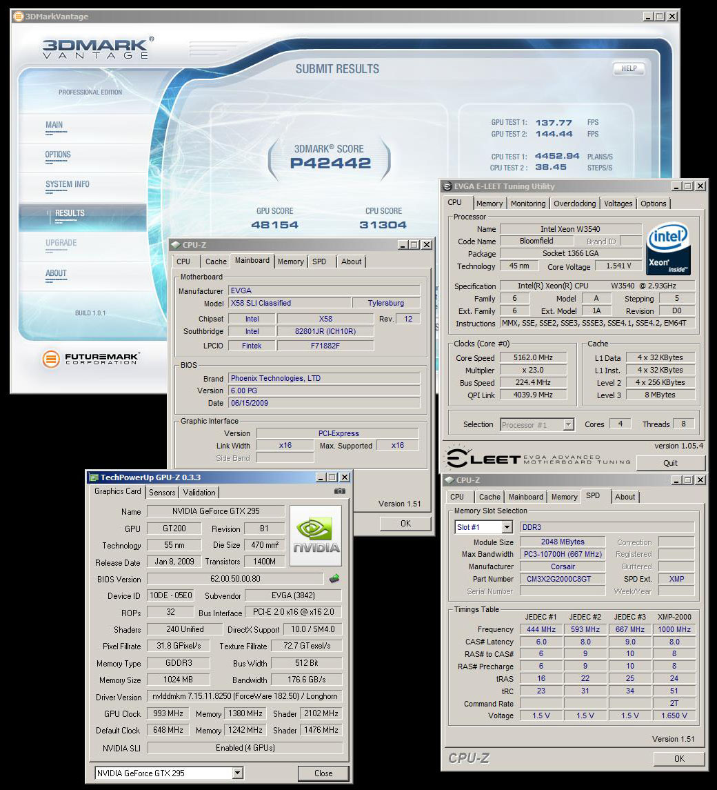Select the active Mainboard tab showing EVGA motherboard
Image resolution: width=717 pixels, height=790 pixels.
tap(252, 260)
